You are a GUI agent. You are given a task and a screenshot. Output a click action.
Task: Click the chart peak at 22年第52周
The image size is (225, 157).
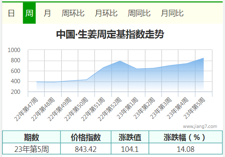click(120, 61)
